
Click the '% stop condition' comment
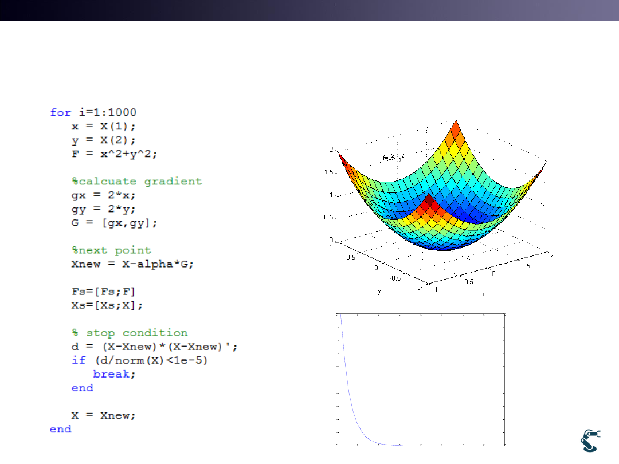coord(130,333)
